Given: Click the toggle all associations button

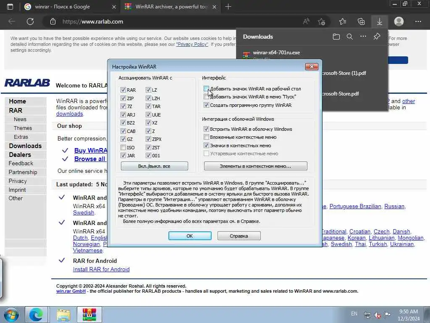Looking at the screenshot, I should (x=155, y=166).
